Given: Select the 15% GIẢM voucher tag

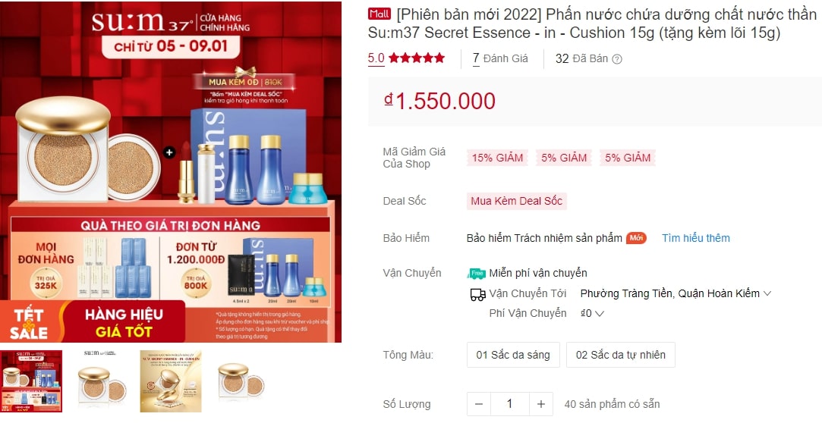Looking at the screenshot, I should (x=497, y=158).
